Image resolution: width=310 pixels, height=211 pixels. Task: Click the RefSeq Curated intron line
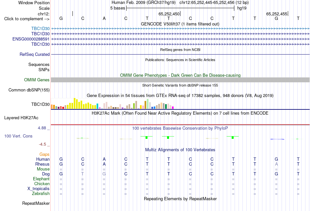click(x=180, y=54)
